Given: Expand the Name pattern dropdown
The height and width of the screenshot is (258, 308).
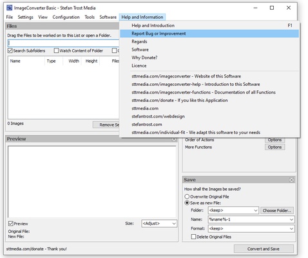Looking at the screenshot, I should [291, 219].
